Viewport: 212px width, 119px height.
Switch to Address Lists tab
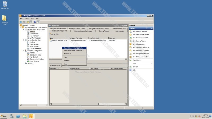pos(120,31)
